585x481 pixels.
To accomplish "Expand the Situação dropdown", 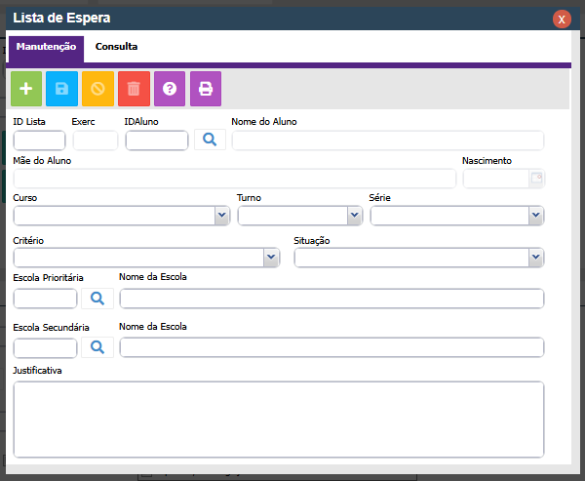I will 536,258.
